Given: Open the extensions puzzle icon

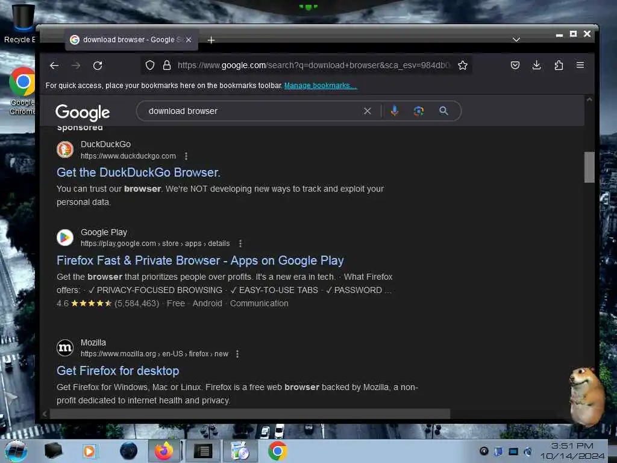Looking at the screenshot, I should [559, 65].
